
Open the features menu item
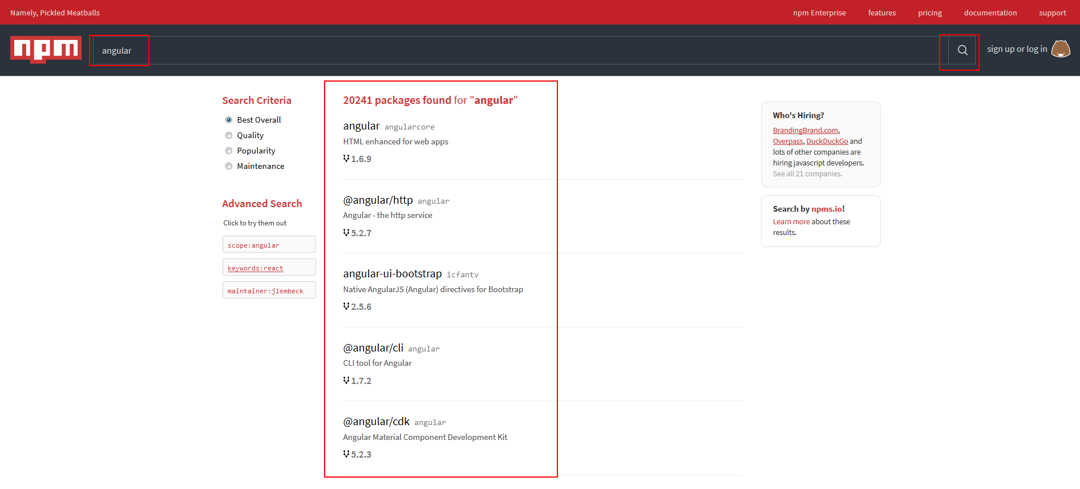(x=882, y=13)
